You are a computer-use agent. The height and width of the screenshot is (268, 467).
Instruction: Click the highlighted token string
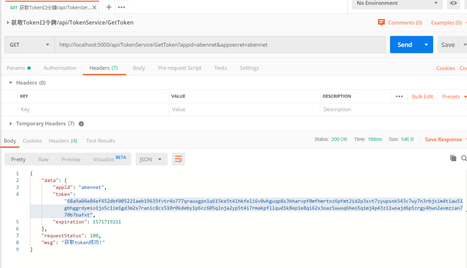264,208
